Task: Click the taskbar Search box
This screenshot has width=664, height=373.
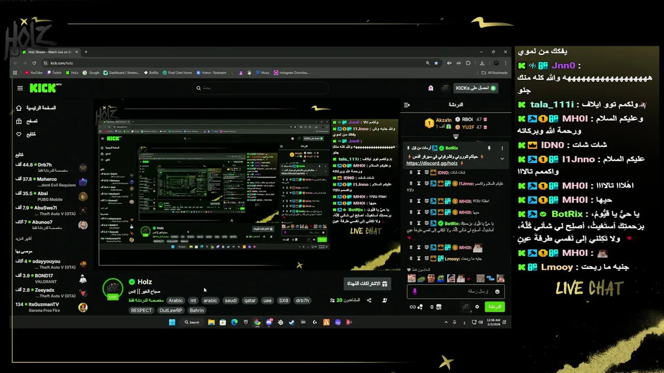Action: coord(192,322)
